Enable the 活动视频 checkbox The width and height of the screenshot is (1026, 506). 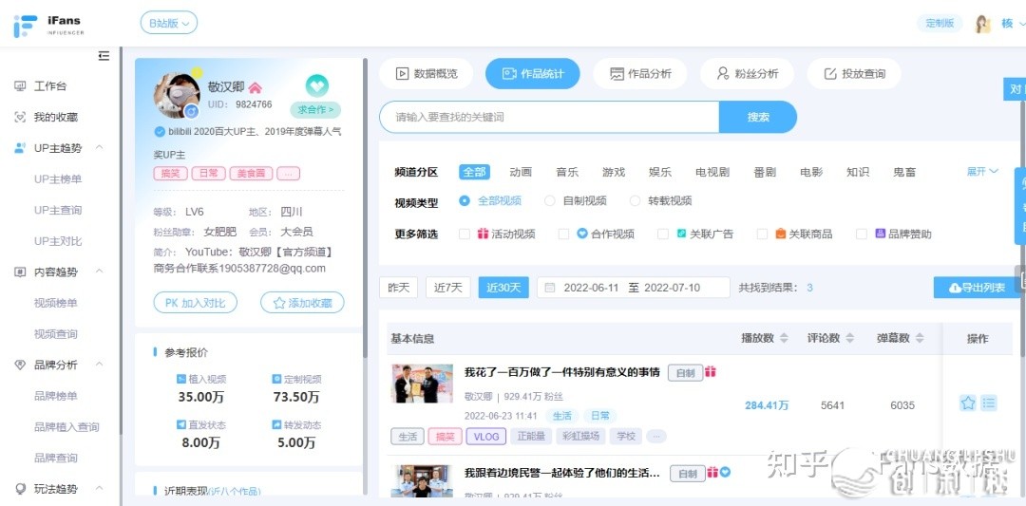465,234
